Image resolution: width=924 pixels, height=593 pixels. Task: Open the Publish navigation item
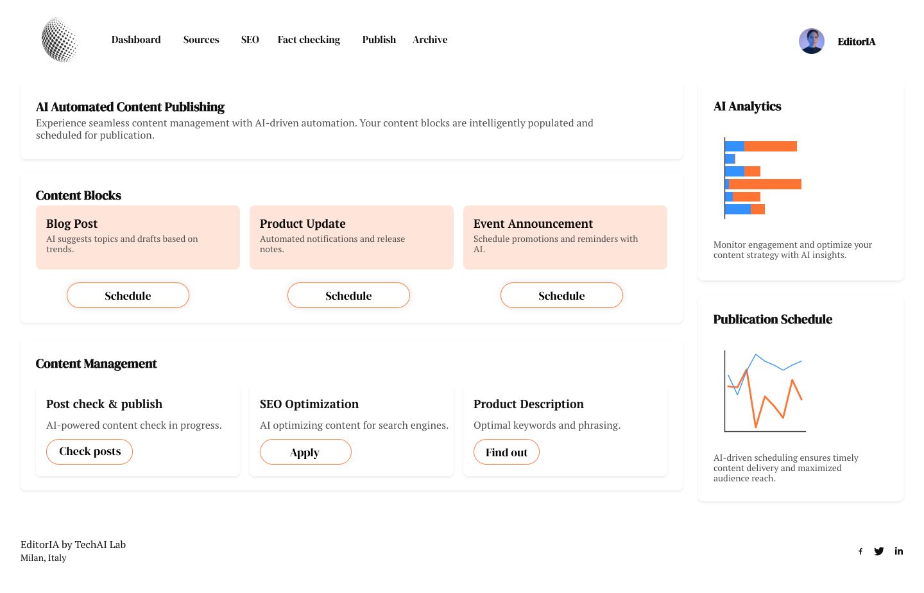[x=379, y=40]
